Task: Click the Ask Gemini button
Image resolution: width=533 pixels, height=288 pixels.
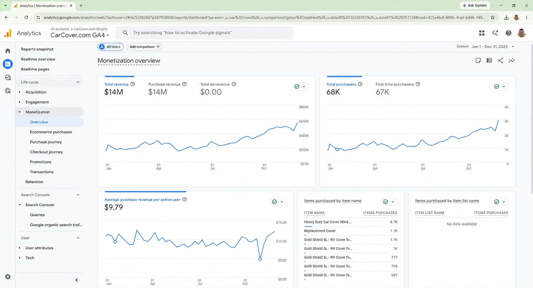Action: point(475,5)
